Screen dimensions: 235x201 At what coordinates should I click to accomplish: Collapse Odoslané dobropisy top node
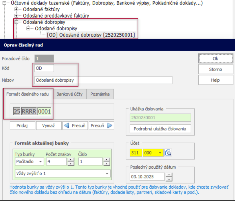tap(17, 22)
